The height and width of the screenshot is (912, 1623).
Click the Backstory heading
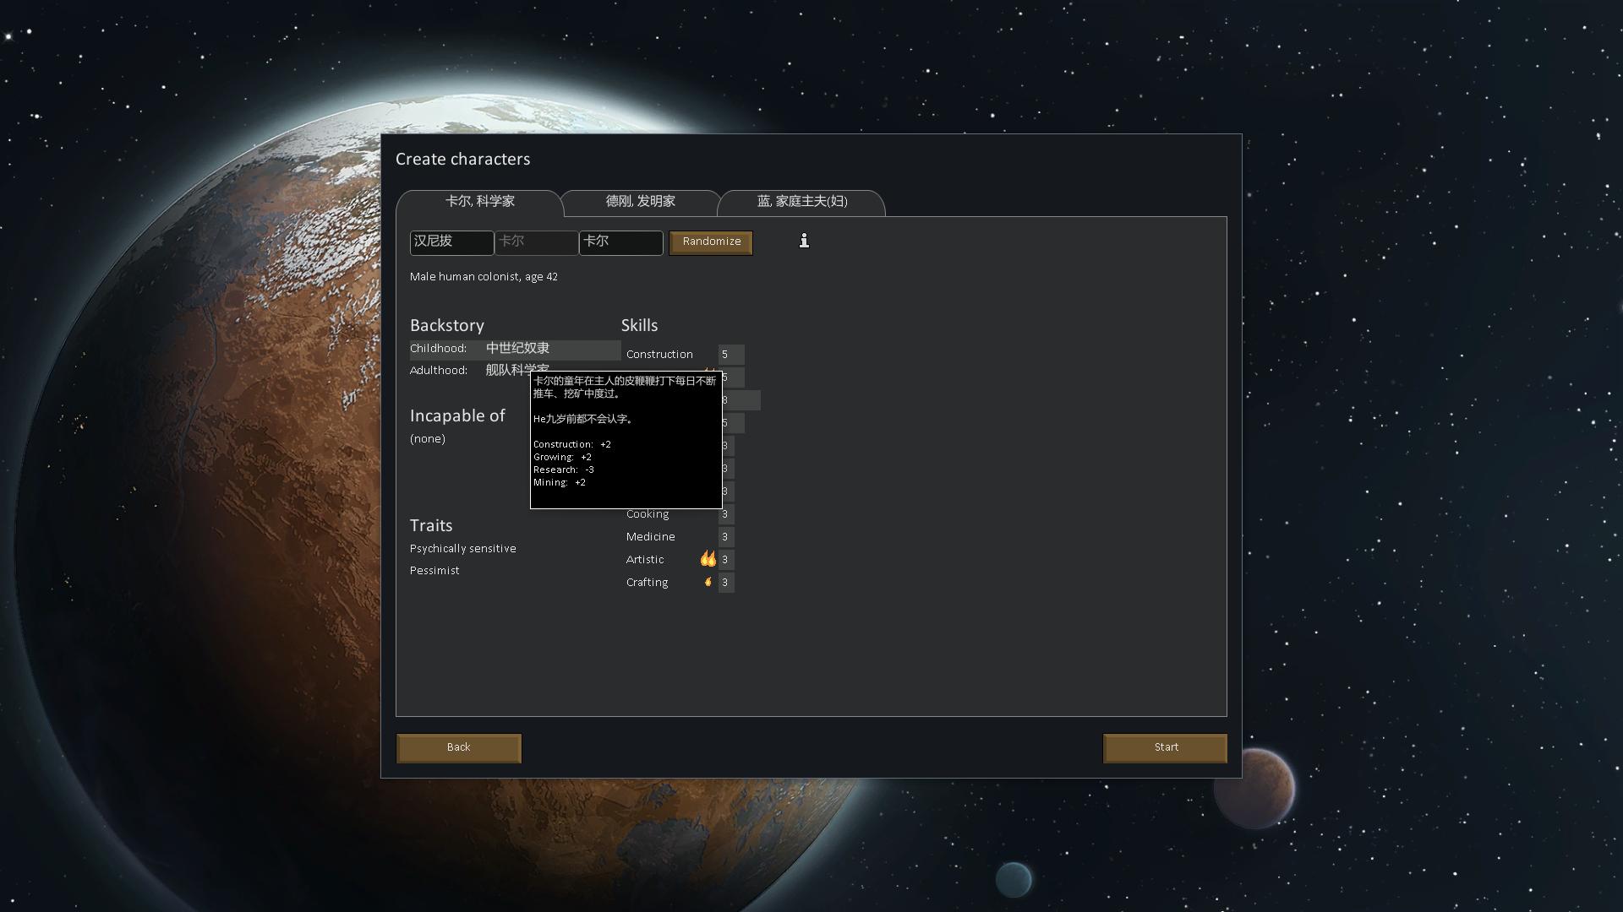click(447, 326)
